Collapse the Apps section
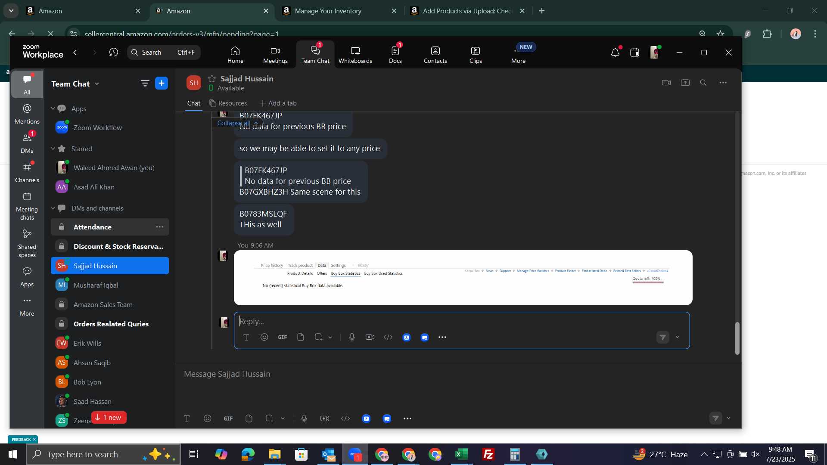The image size is (827, 465). pyautogui.click(x=53, y=108)
